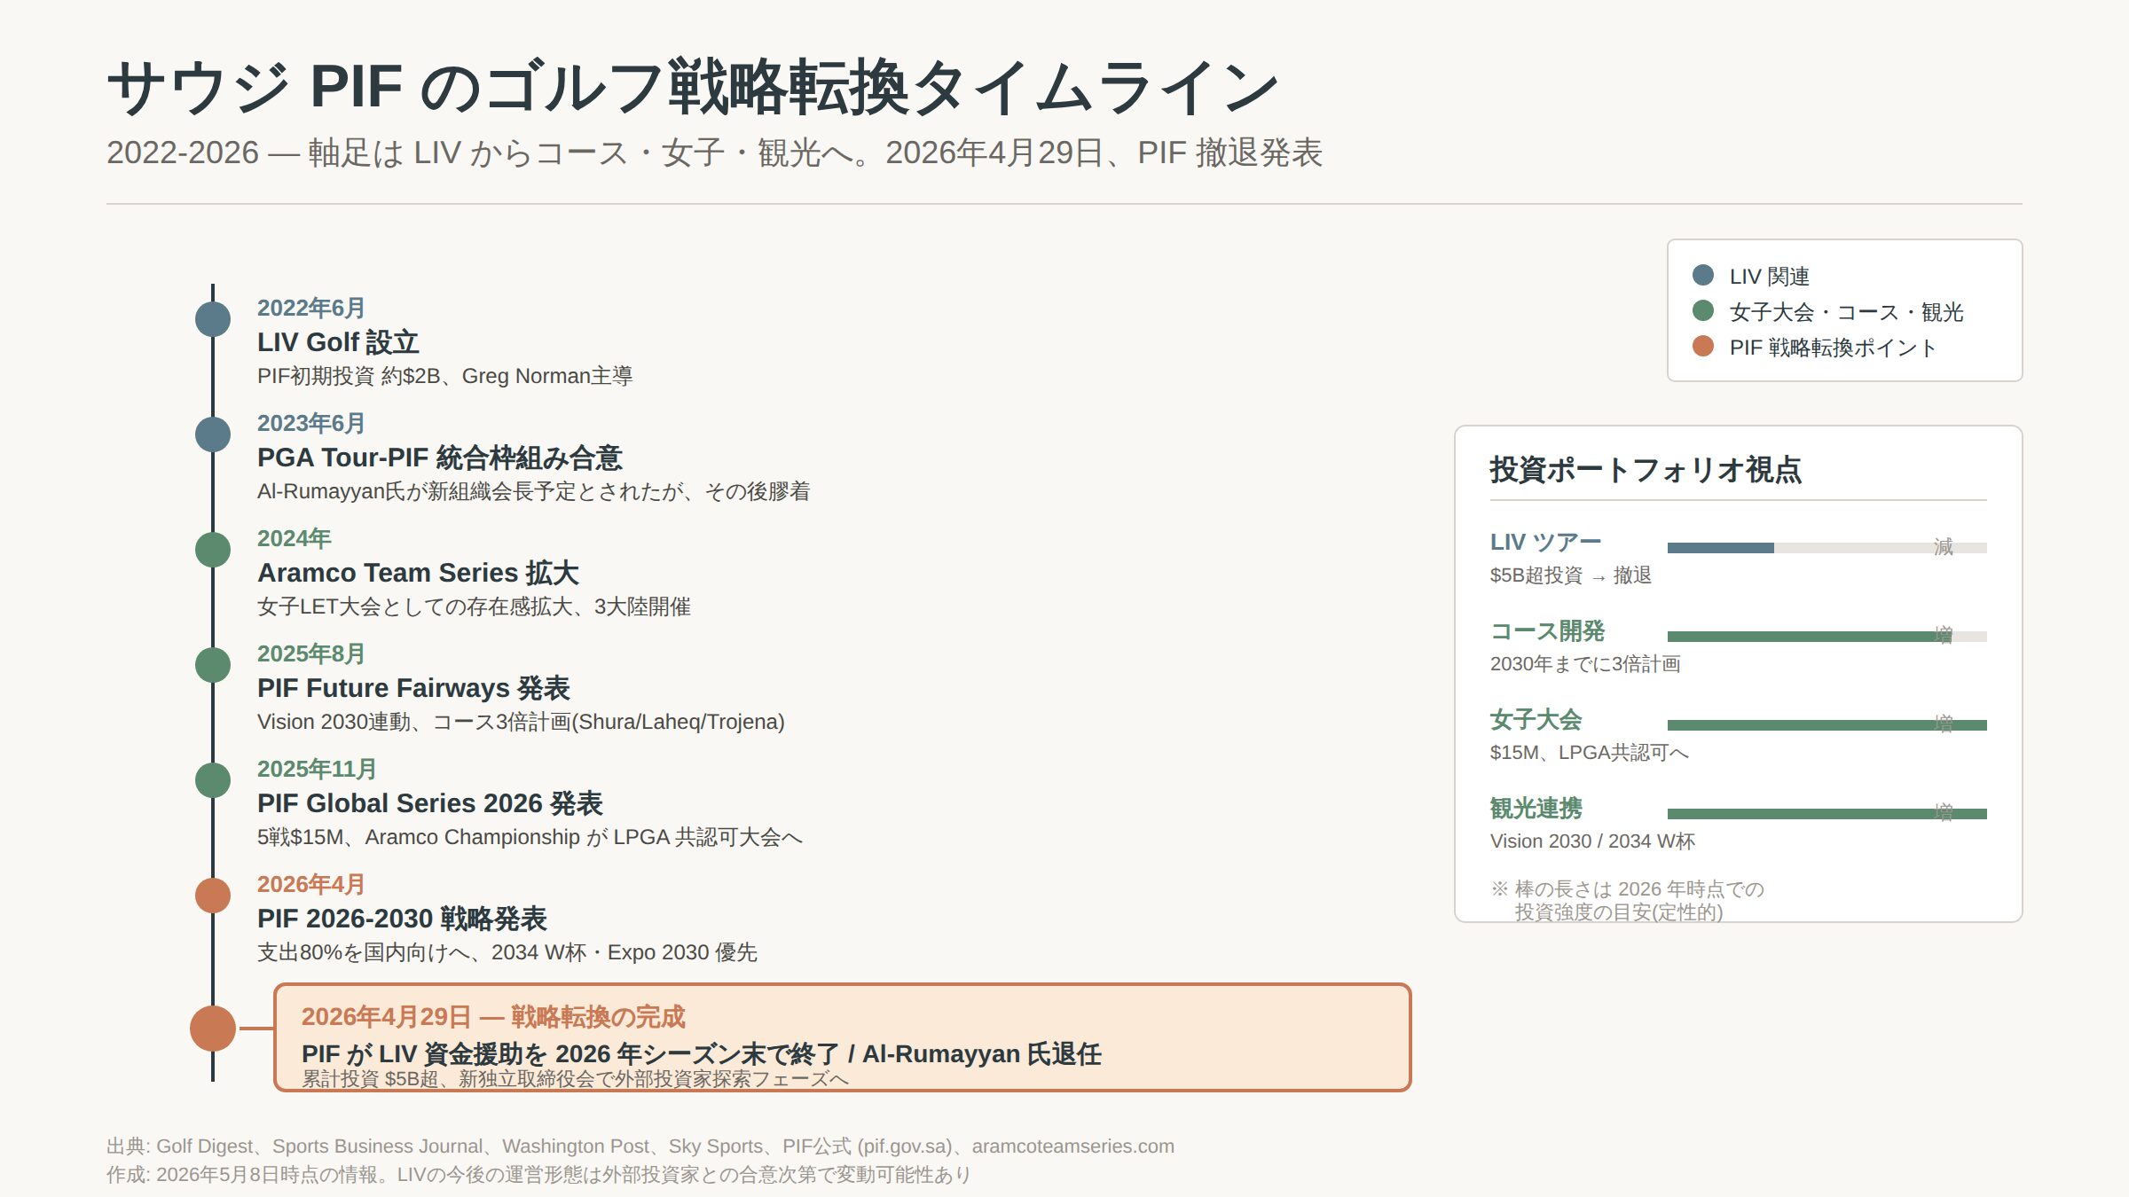Click the legend label PIF 戦略転換ポイント
The width and height of the screenshot is (2129, 1197).
pos(1833,348)
